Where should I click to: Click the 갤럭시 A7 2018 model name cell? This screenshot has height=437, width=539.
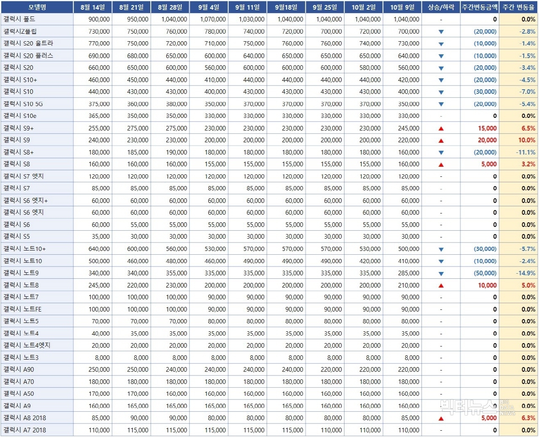click(37, 430)
